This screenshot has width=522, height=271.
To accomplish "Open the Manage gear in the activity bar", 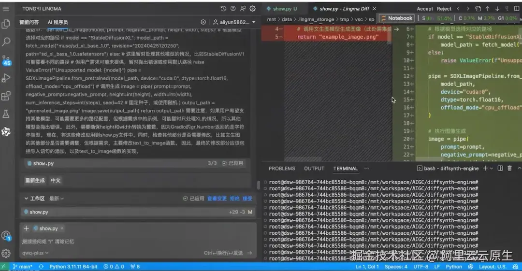I will pyautogui.click(x=6, y=253).
